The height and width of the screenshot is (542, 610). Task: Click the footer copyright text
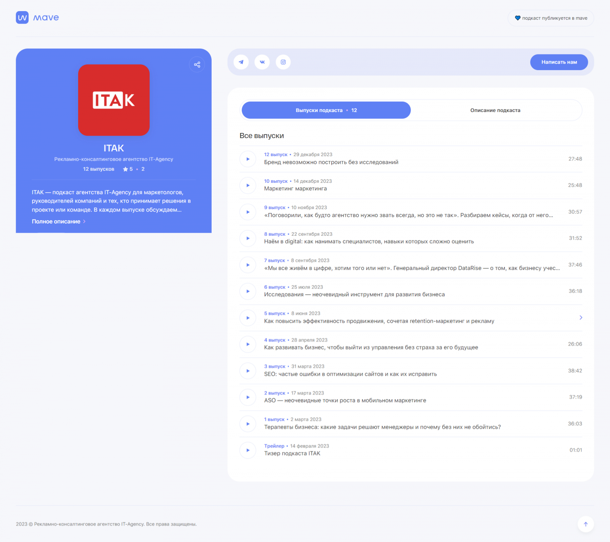pos(106,524)
